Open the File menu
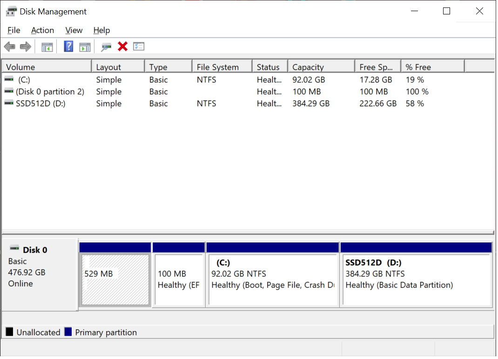Screen dimensions: 498x359 tap(14, 30)
